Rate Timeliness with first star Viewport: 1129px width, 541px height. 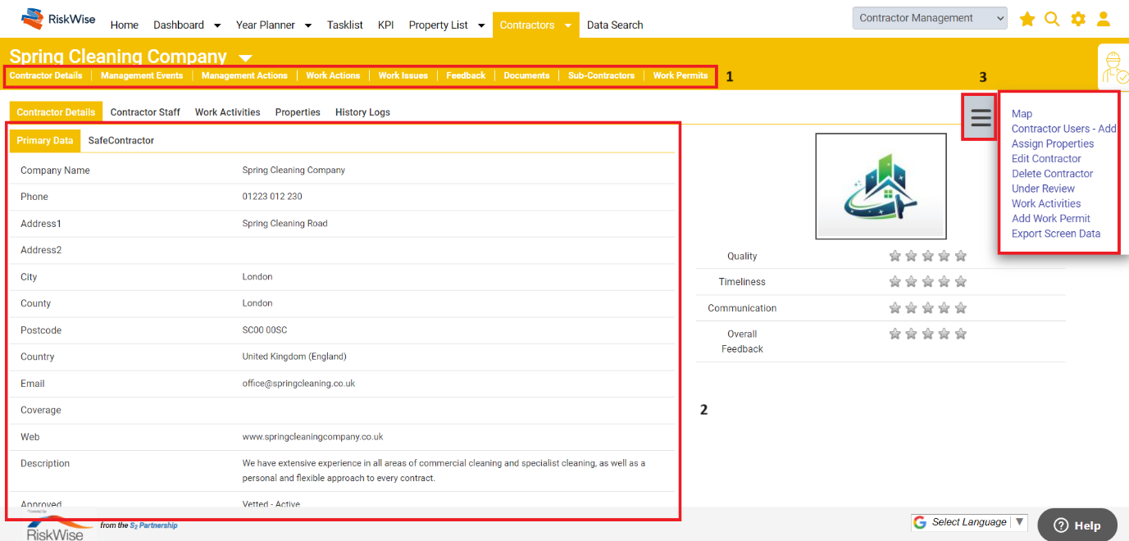[895, 282]
